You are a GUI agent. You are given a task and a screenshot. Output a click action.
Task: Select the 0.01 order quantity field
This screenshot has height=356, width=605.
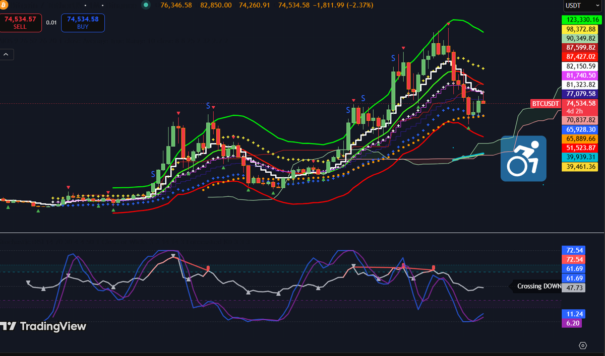pyautogui.click(x=51, y=23)
